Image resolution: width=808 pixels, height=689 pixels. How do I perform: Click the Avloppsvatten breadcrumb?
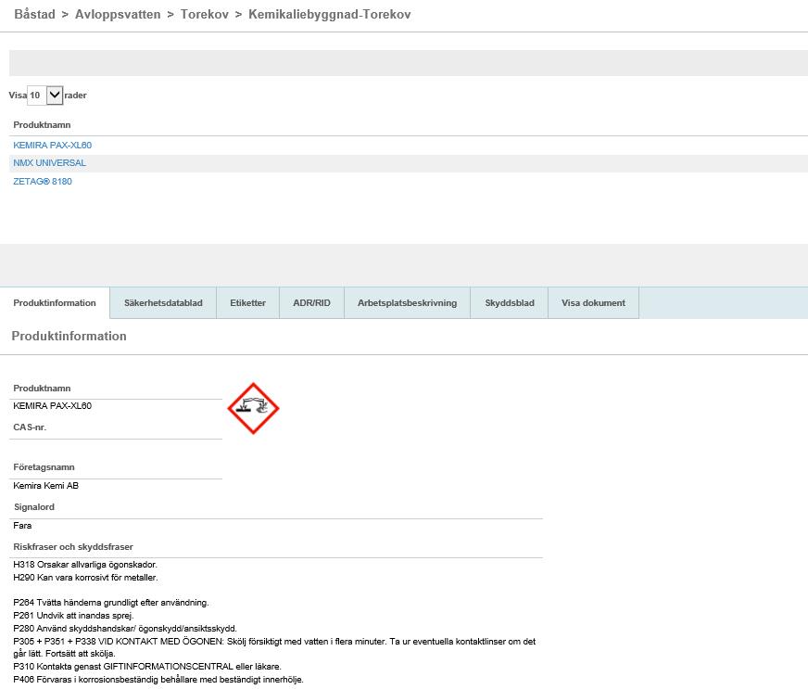[118, 15]
